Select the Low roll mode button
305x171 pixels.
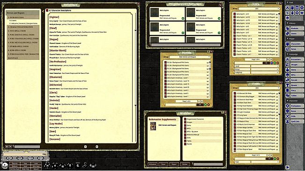tap(20, 158)
